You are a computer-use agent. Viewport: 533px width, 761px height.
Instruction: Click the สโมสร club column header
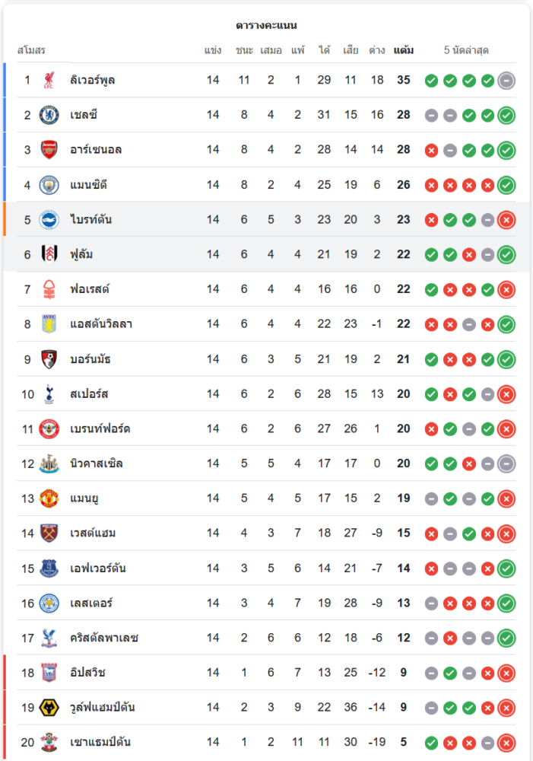tap(31, 51)
